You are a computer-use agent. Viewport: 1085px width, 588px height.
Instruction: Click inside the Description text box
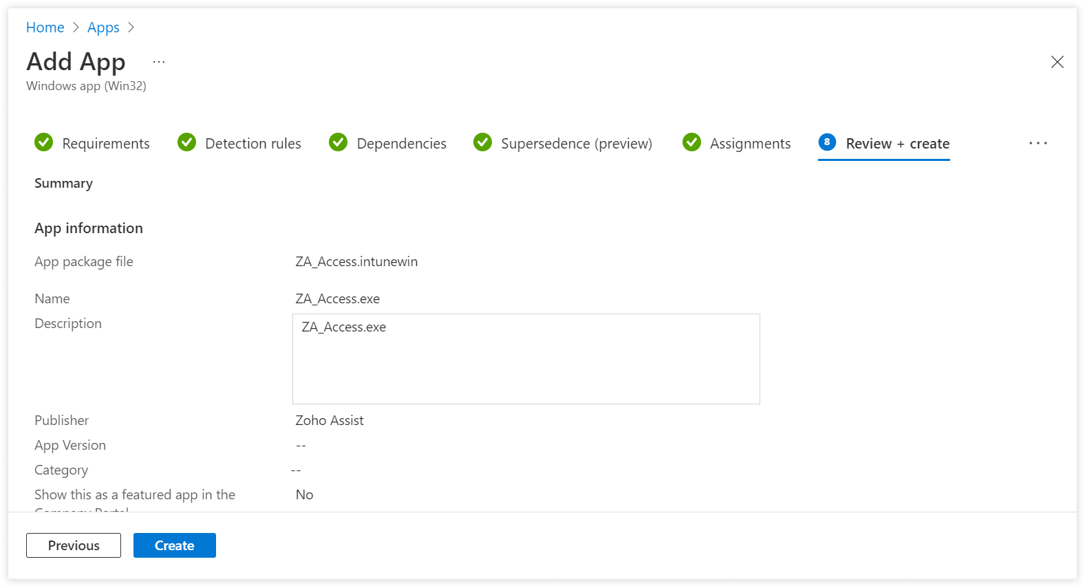point(526,358)
